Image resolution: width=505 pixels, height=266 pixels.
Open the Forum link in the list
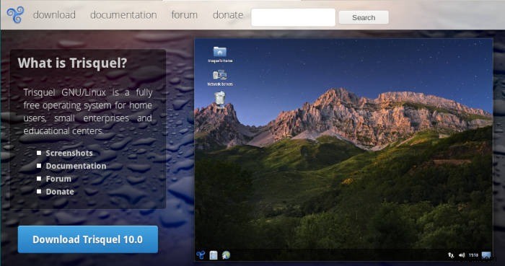(58, 179)
